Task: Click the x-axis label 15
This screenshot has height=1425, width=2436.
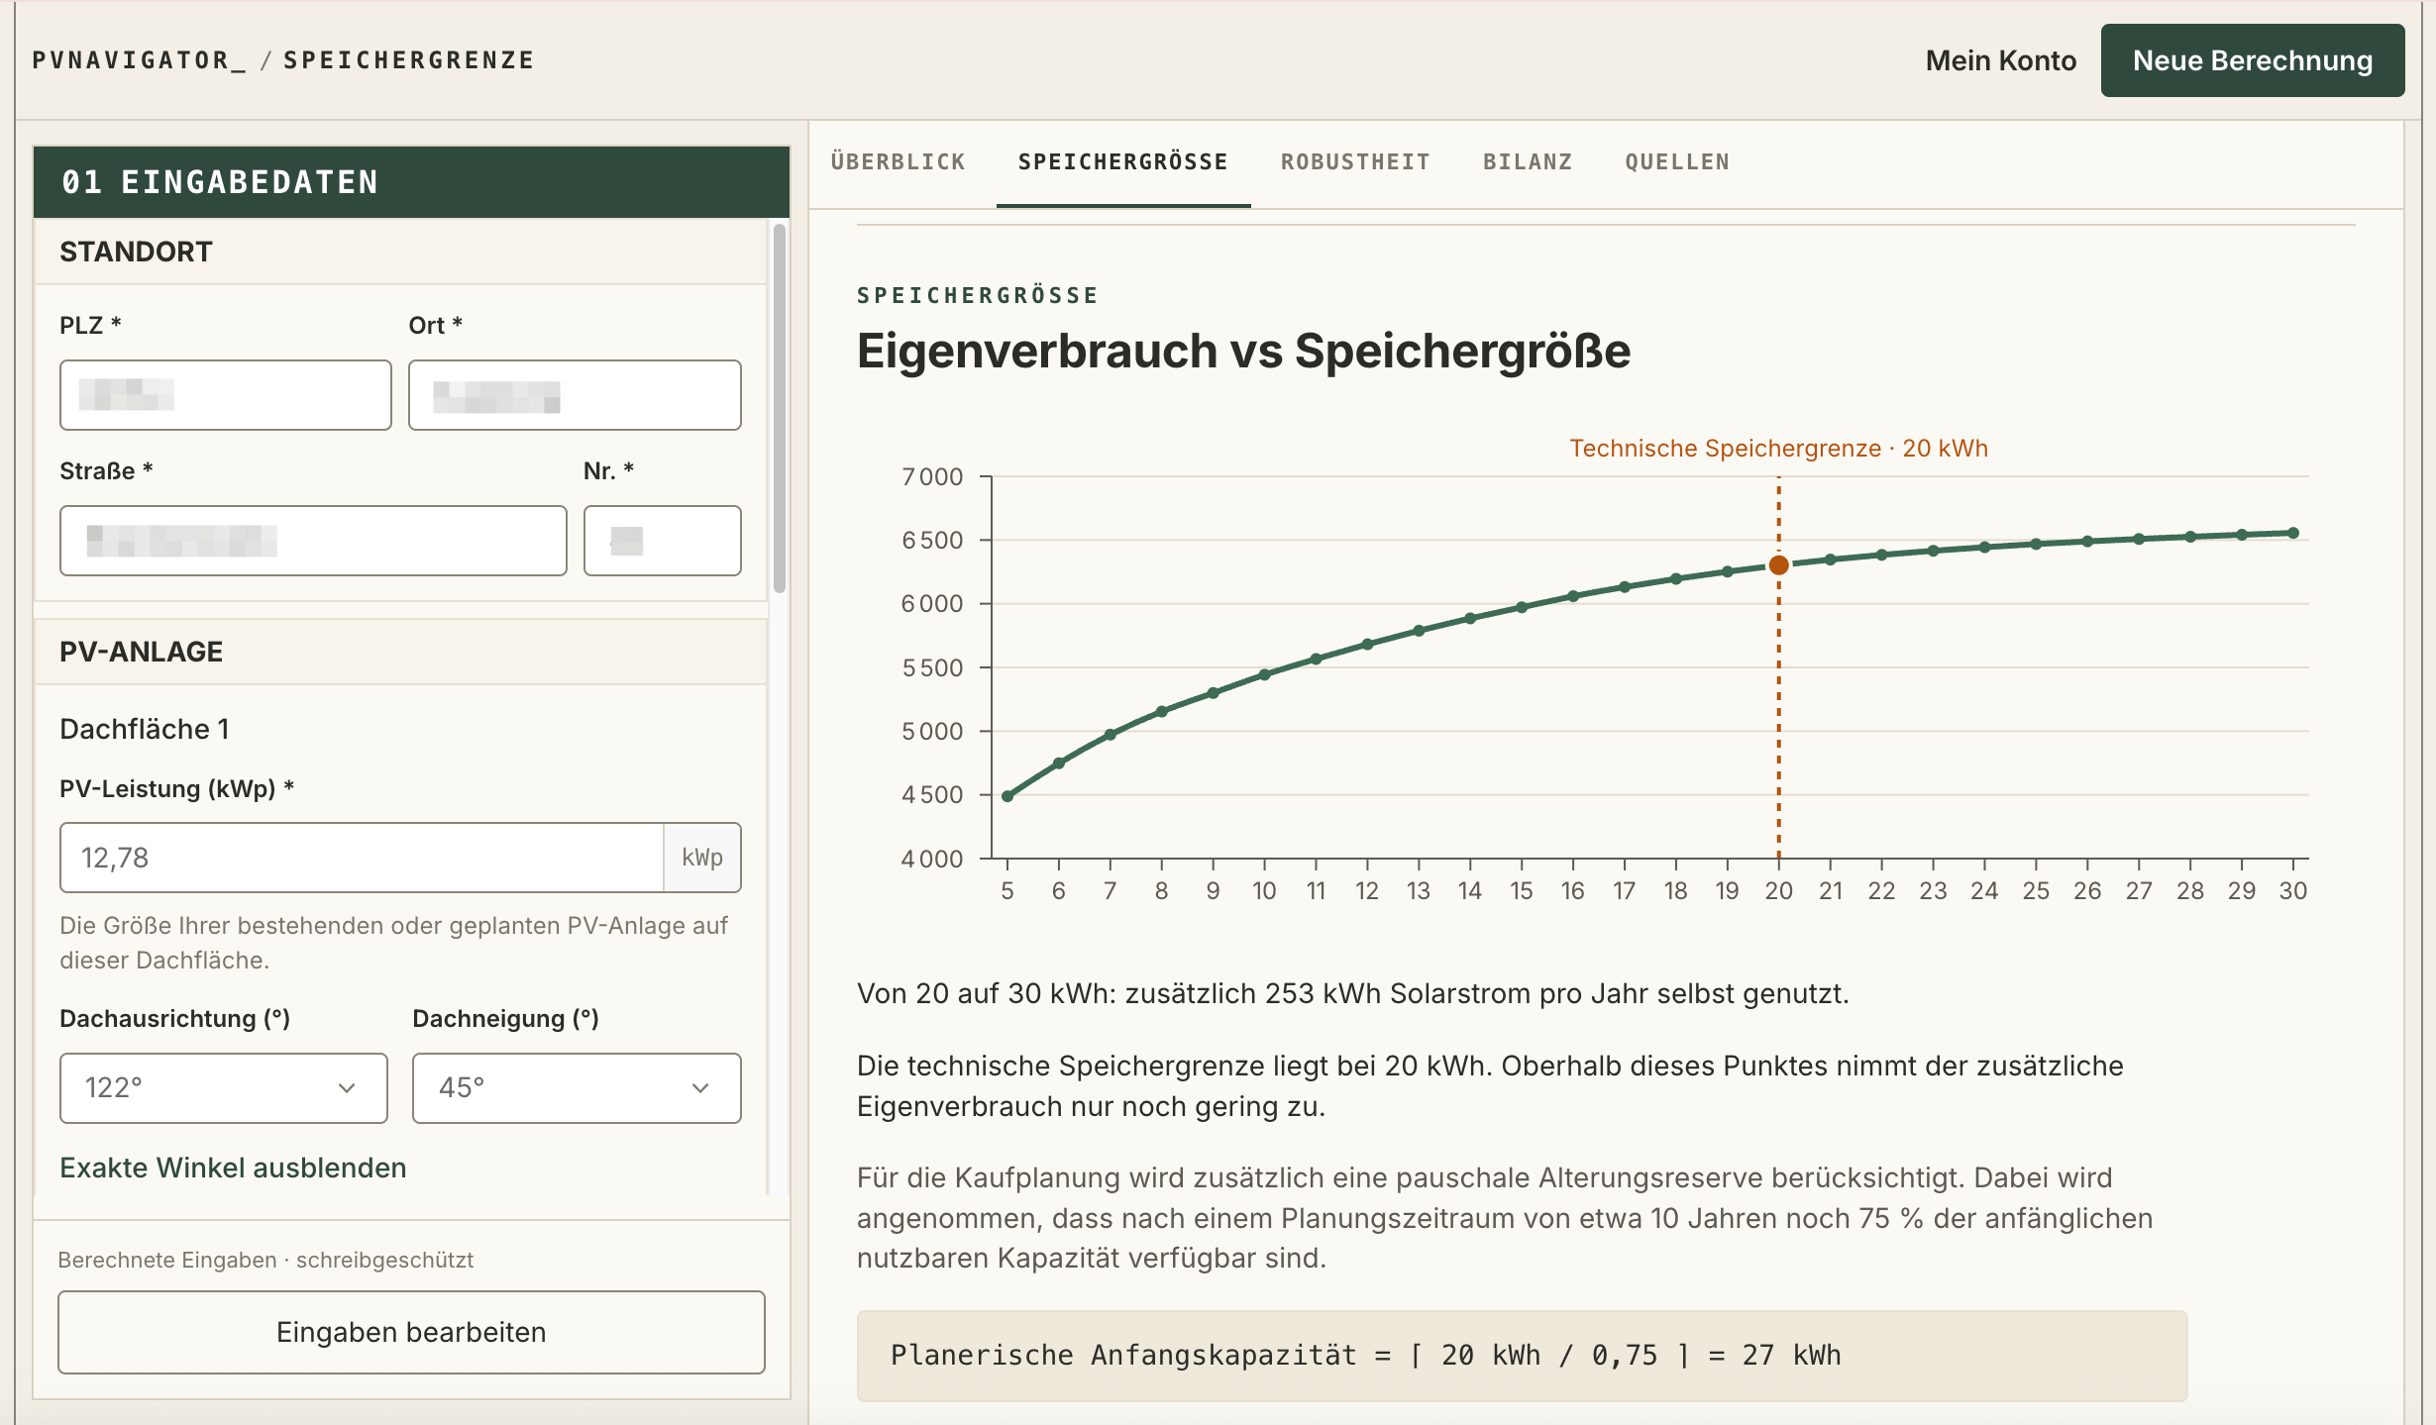Action: [1521, 891]
